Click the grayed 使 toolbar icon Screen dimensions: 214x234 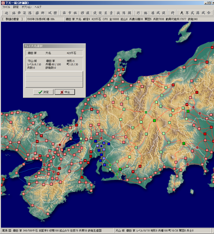[95, 13]
